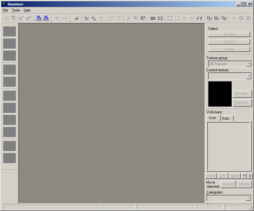Carve with the selected brush icon
The width and height of the screenshot is (254, 211).
click(77, 18)
